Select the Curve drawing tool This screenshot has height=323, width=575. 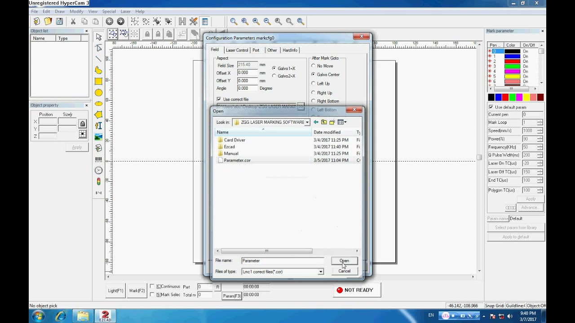click(x=98, y=70)
